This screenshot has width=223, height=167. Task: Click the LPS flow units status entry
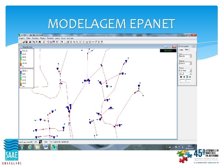(36, 142)
